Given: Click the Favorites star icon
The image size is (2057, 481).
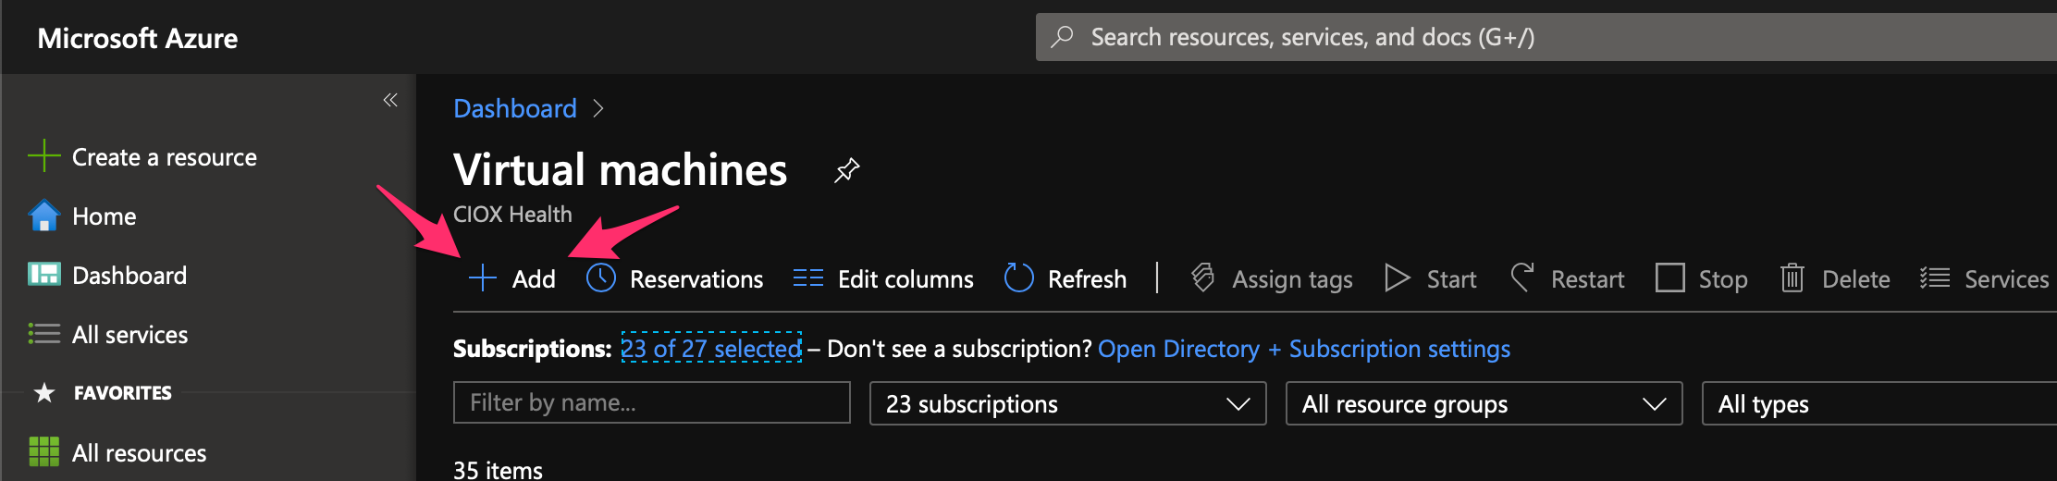Looking at the screenshot, I should click(x=43, y=393).
